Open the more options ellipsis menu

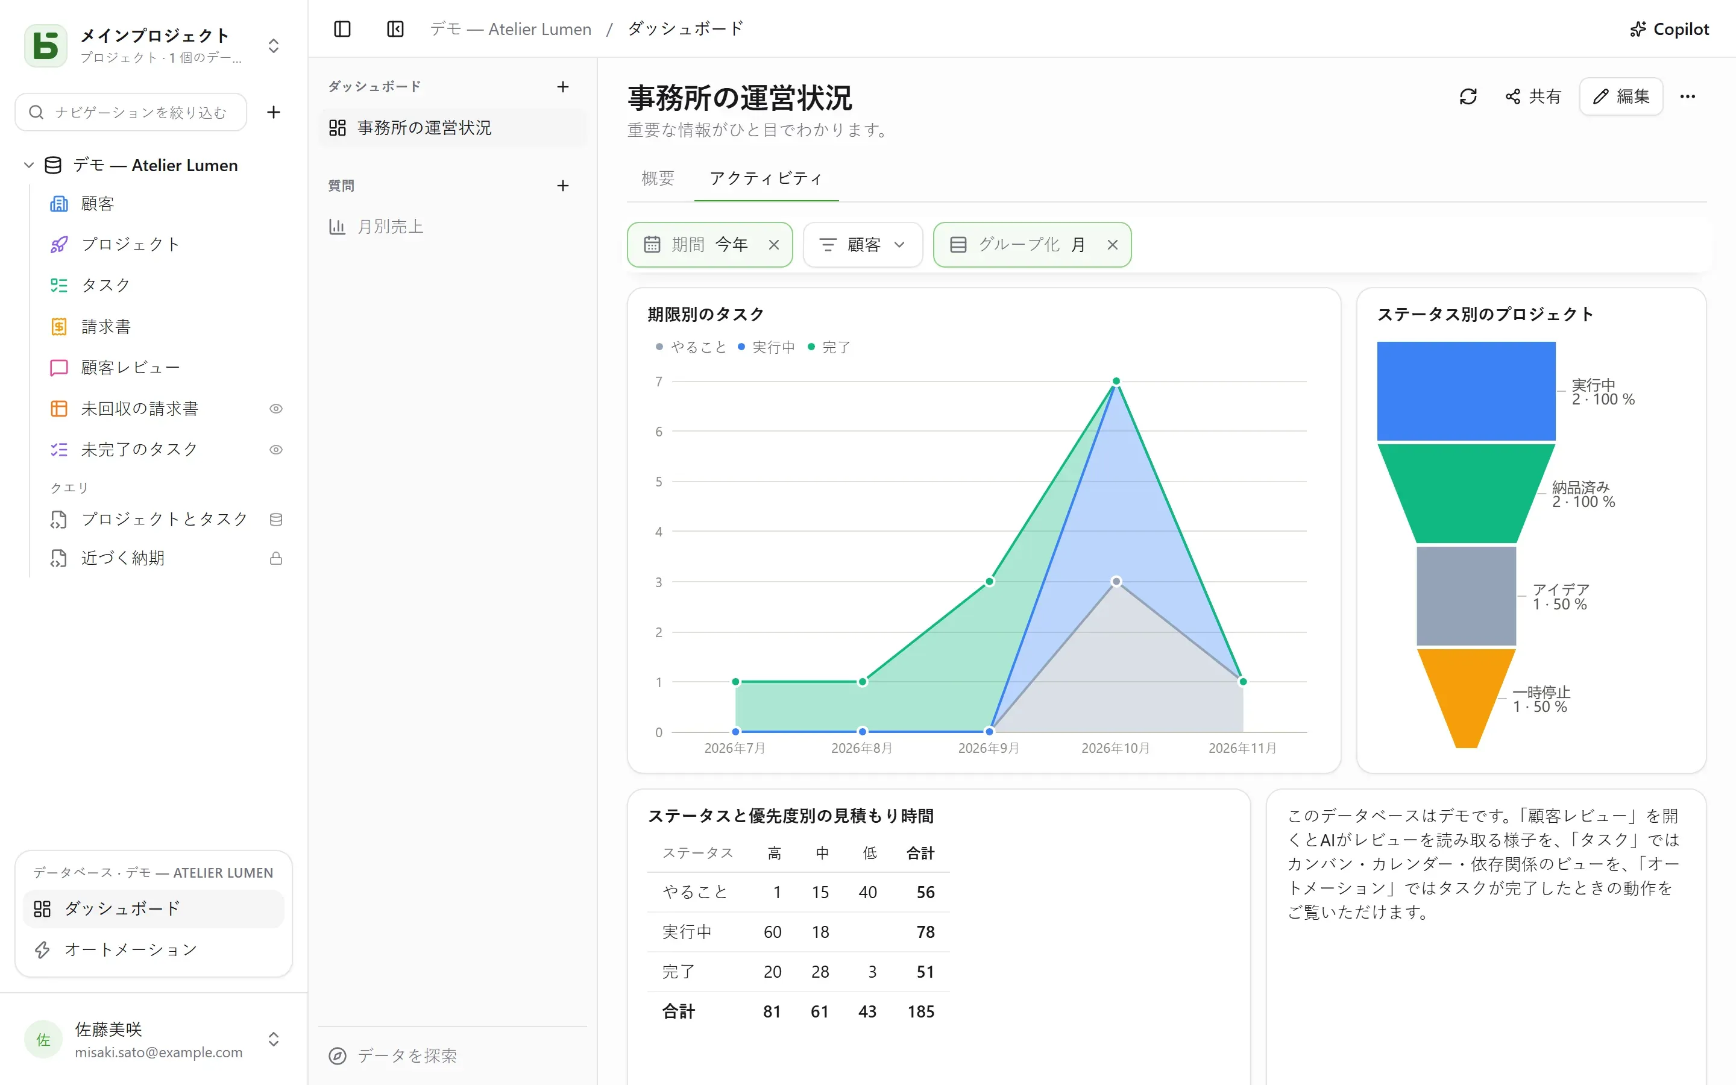tap(1687, 96)
